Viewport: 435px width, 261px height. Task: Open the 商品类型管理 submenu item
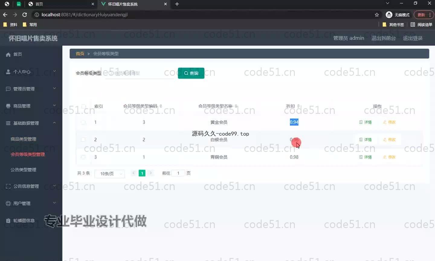click(23, 139)
